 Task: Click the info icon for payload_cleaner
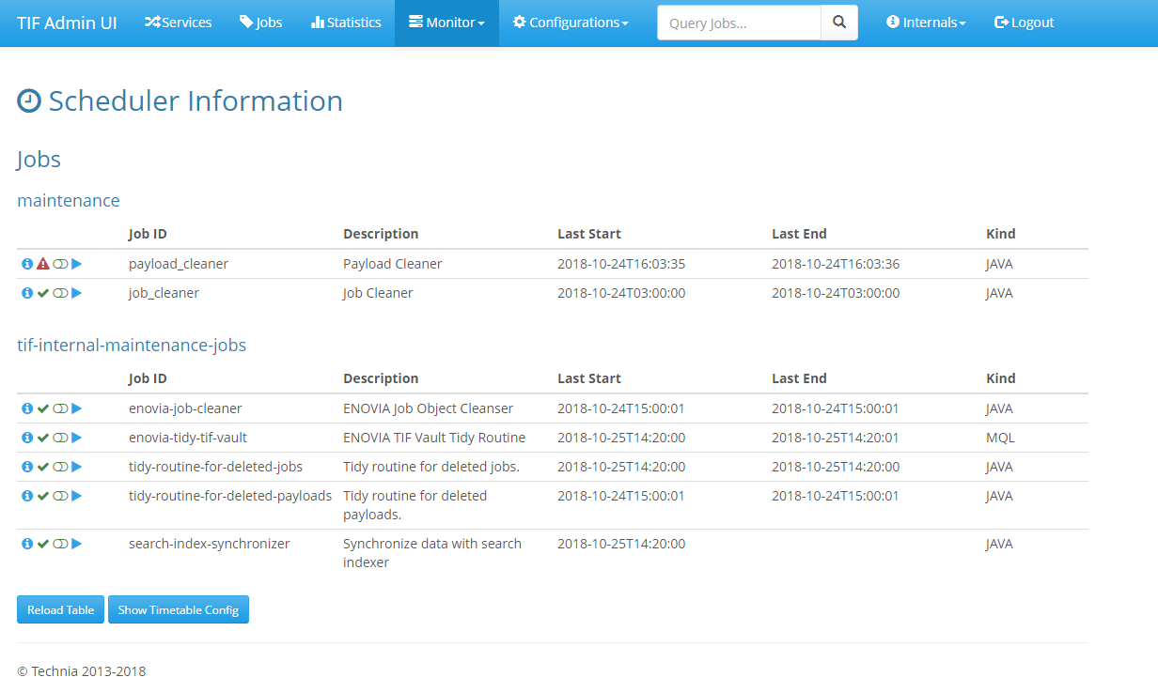coord(27,265)
